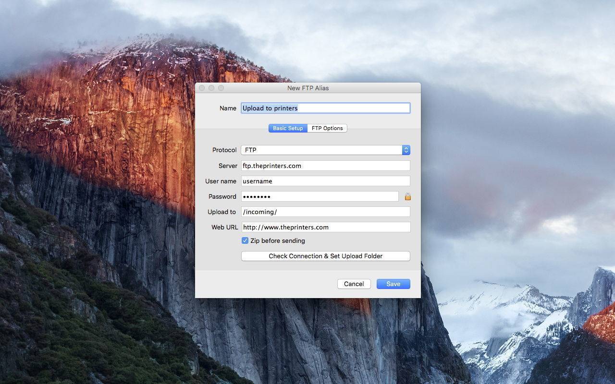
Task: Switch to the FTP Options tab
Action: pos(327,128)
